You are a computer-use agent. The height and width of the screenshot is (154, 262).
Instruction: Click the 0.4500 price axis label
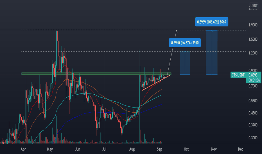click(x=253, y=113)
